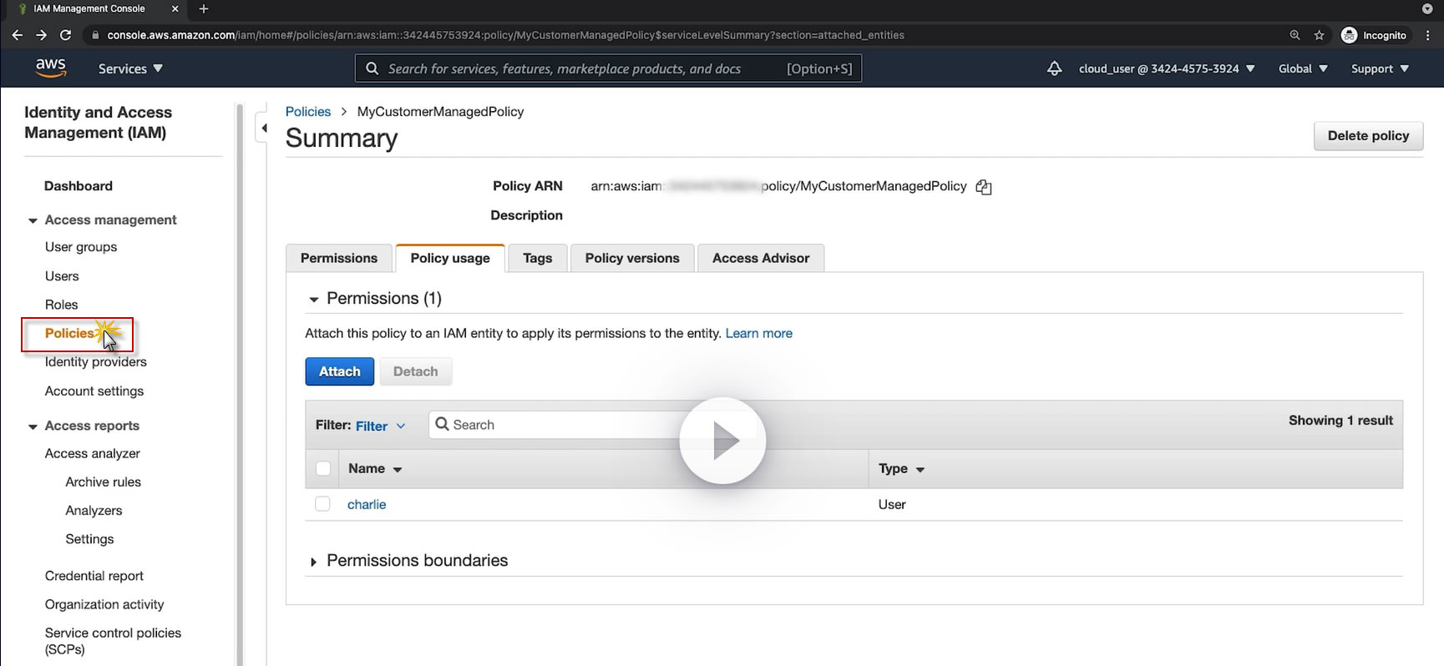Open the charlie user link
The image size is (1444, 666).
coord(367,504)
